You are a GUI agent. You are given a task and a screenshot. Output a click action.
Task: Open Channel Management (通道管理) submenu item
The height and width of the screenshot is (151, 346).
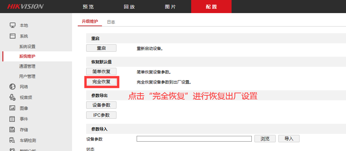pos(27,66)
